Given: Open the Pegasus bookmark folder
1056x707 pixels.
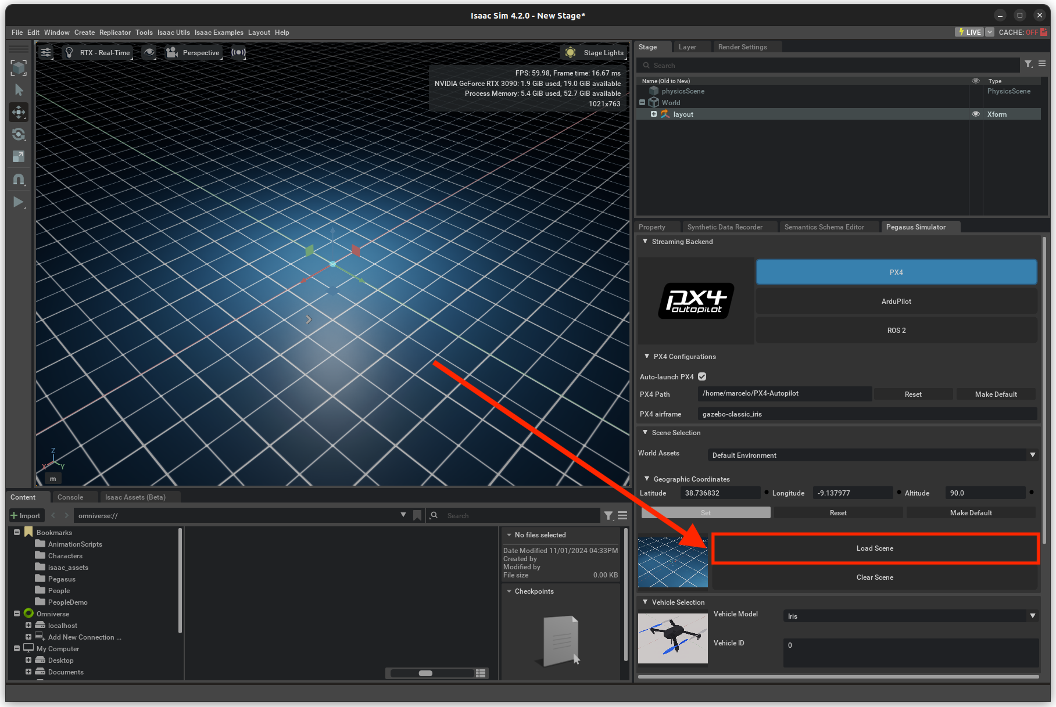Looking at the screenshot, I should (62, 579).
